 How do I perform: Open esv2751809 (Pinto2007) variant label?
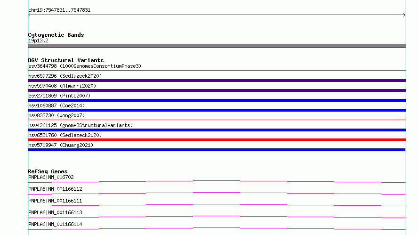coord(59,96)
